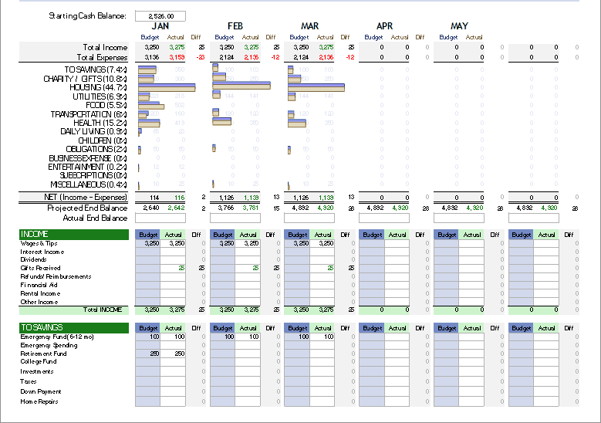The height and width of the screenshot is (423, 601).
Task: Select the MAY month heading
Action: pyautogui.click(x=459, y=26)
